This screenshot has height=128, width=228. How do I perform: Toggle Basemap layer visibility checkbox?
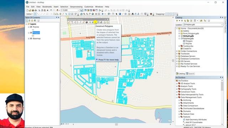point(31,39)
